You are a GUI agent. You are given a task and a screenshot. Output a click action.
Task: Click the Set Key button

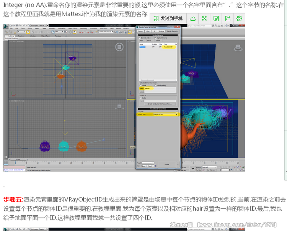(199, 170)
